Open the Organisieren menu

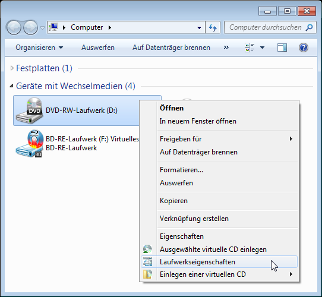point(39,48)
